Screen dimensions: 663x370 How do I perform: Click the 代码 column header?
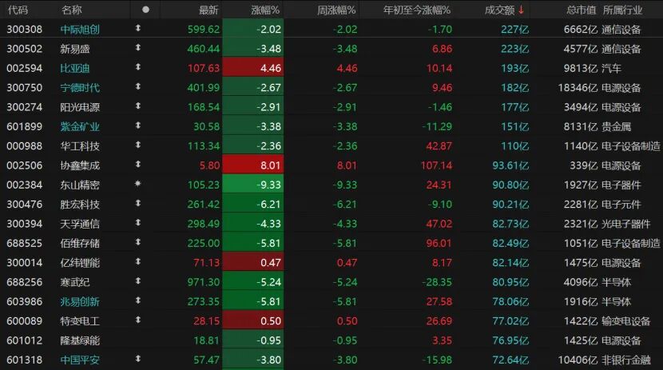coord(18,10)
